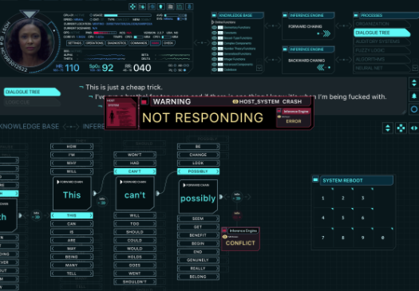Click the USAGE progress bar
The height and width of the screenshot is (291, 419).
point(128,15)
